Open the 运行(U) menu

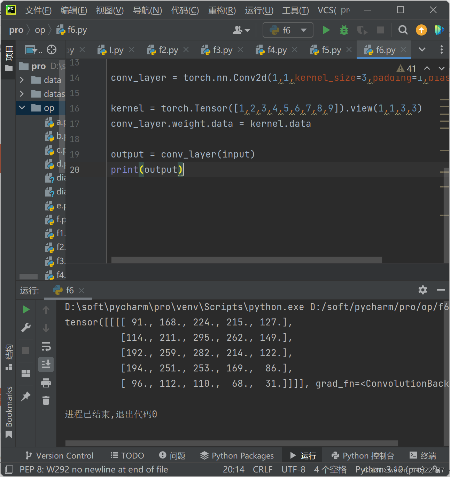(x=259, y=10)
